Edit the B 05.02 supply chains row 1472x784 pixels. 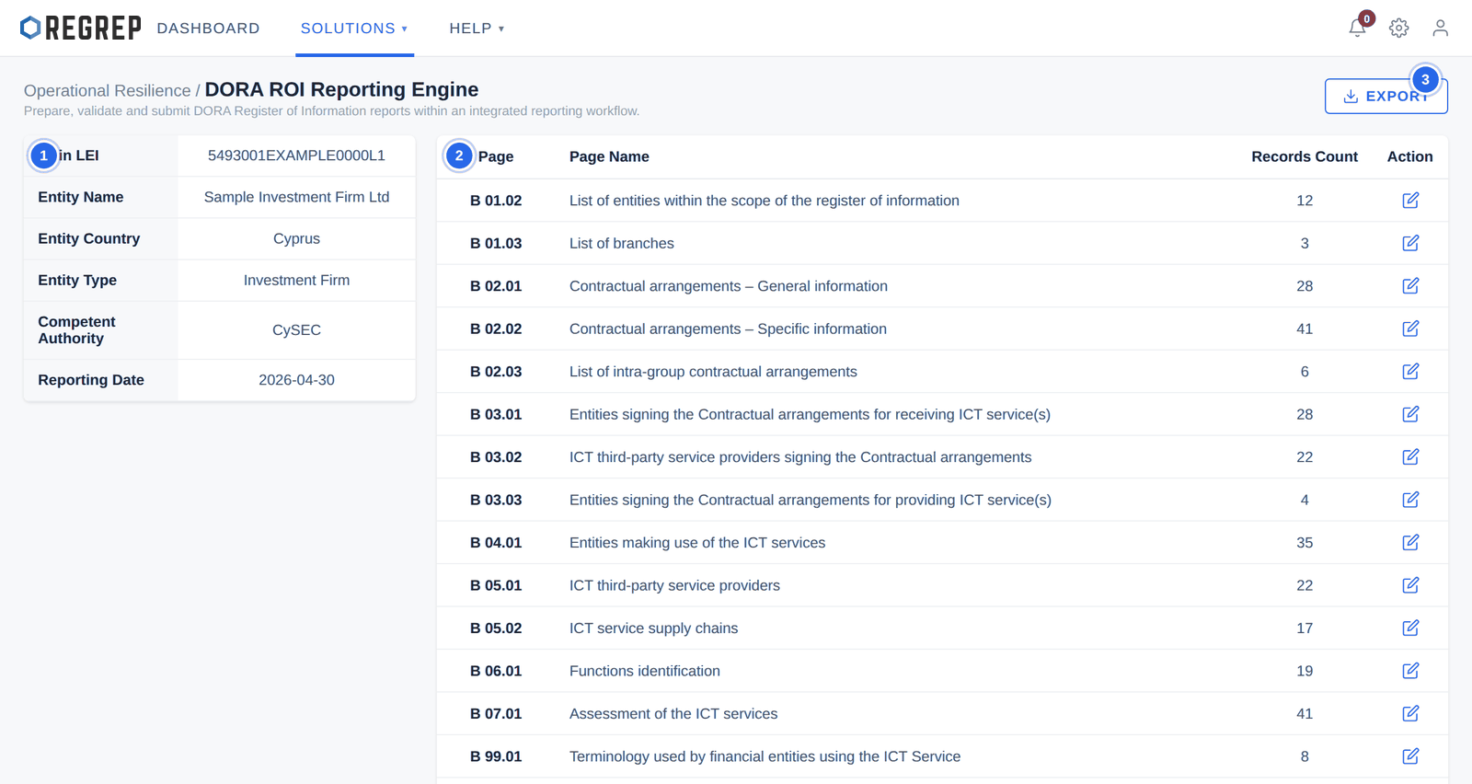pyautogui.click(x=1410, y=628)
